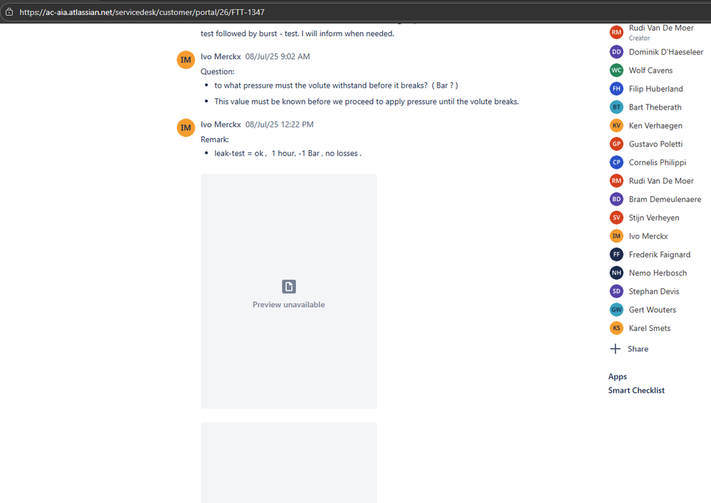Click Dominik D'Haeseleer's avatar icon
Image resolution: width=711 pixels, height=503 pixels.
[x=616, y=51]
